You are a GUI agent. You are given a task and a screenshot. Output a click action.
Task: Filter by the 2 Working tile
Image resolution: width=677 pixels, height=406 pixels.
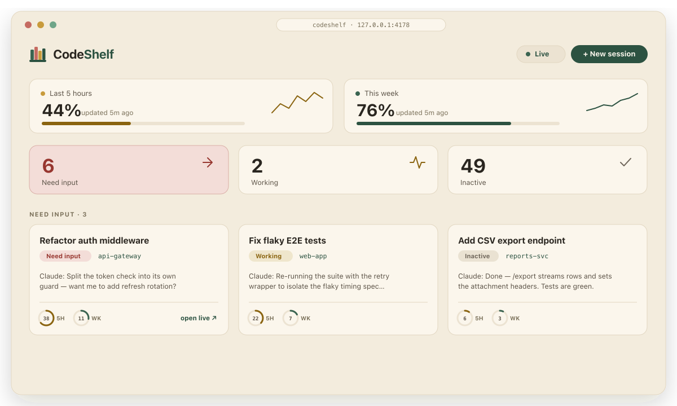coord(338,170)
